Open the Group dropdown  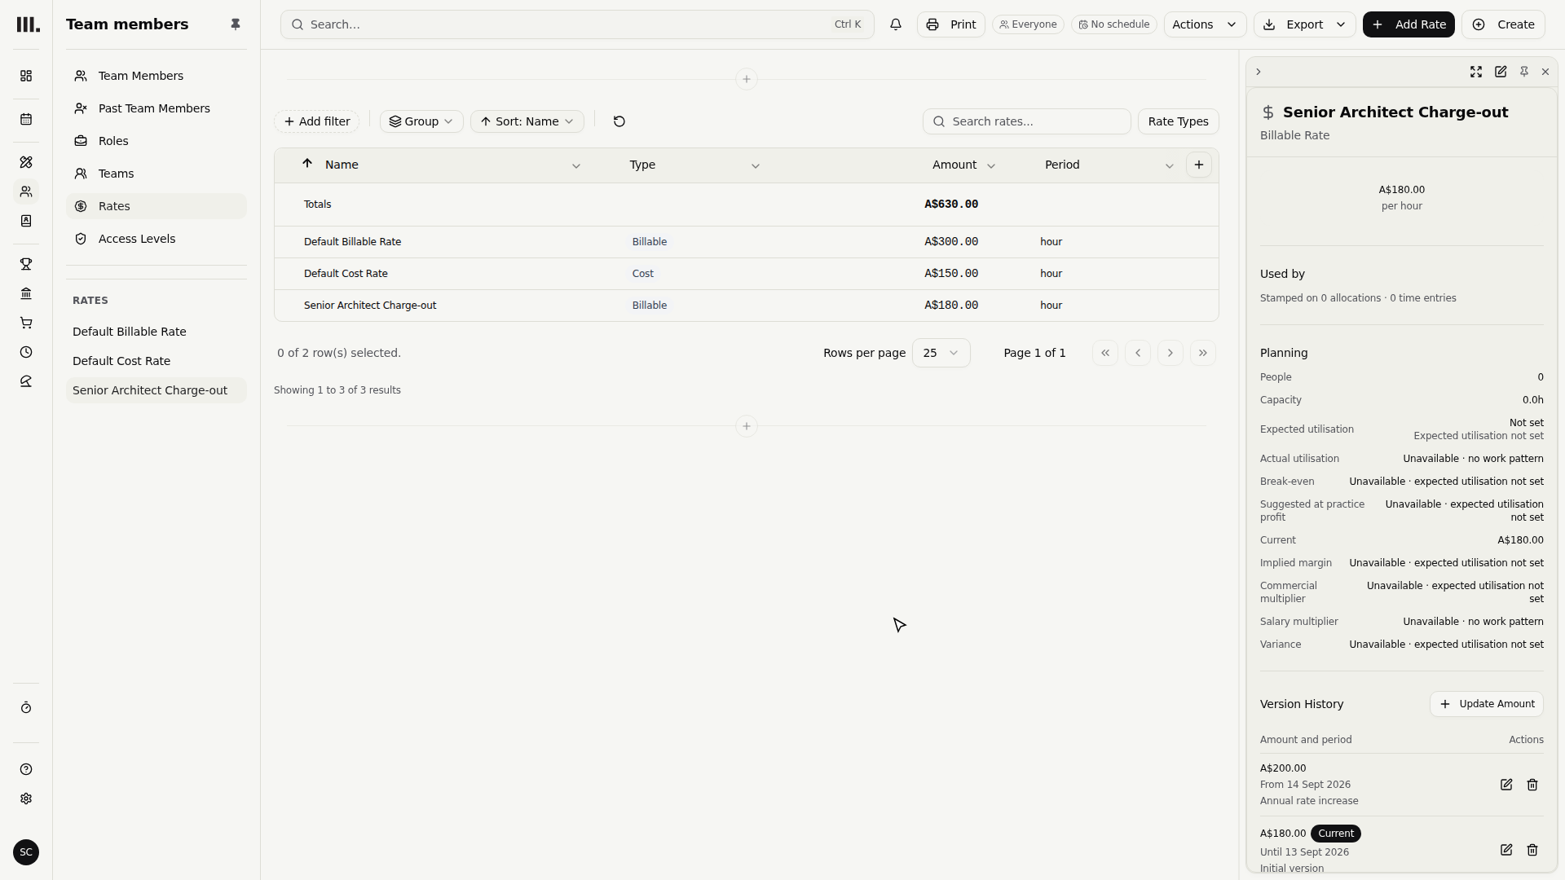[421, 121]
